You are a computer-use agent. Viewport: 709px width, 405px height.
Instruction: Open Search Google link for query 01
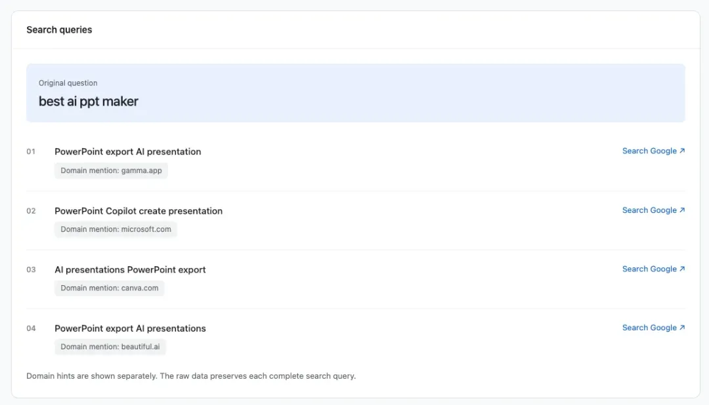pos(653,151)
